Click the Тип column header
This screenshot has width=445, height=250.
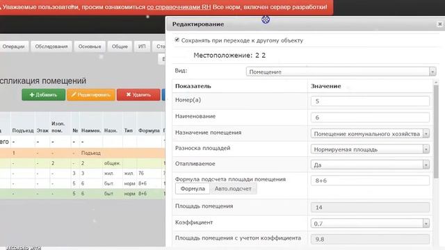(x=128, y=131)
